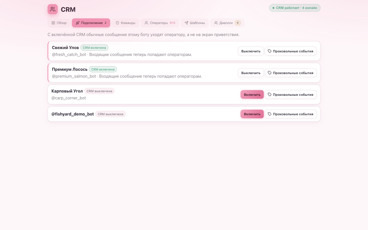Click the CRM выключена badge of fishyard_demo_bot

(x=110, y=114)
